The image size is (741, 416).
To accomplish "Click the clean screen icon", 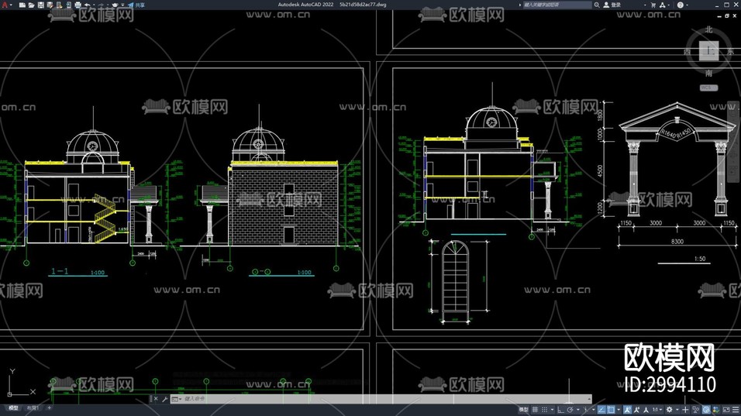I will tap(726, 410).
